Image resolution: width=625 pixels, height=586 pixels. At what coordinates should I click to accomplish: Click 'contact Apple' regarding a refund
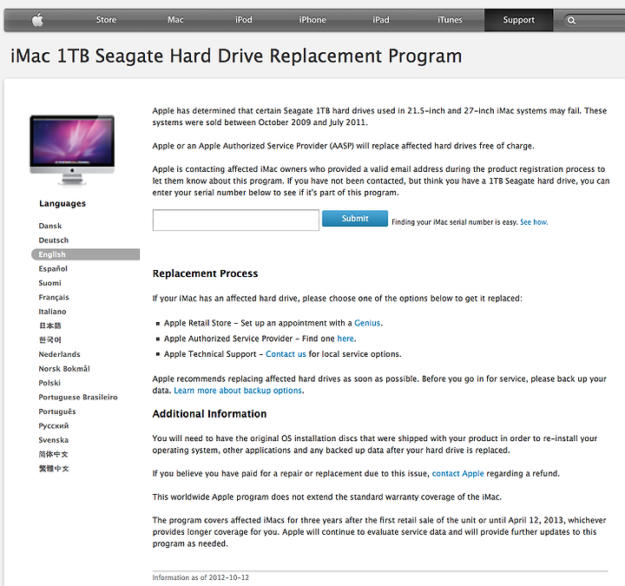pos(458,473)
